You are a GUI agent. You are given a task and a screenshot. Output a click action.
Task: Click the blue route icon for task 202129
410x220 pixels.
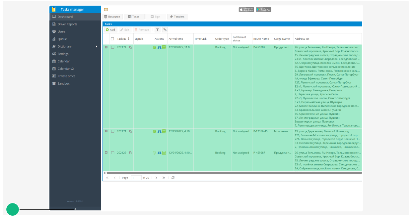point(159,153)
